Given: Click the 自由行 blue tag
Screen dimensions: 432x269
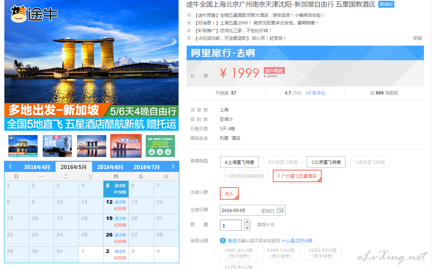Looking at the screenshot, I should tap(386, 4).
